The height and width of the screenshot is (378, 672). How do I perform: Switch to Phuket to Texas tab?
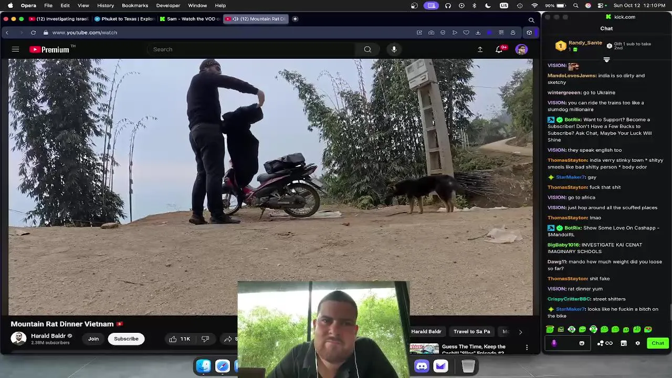tap(124, 19)
